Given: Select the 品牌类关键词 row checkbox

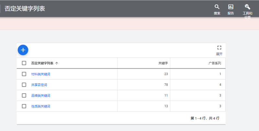Looking at the screenshot, I should [x=24, y=95].
